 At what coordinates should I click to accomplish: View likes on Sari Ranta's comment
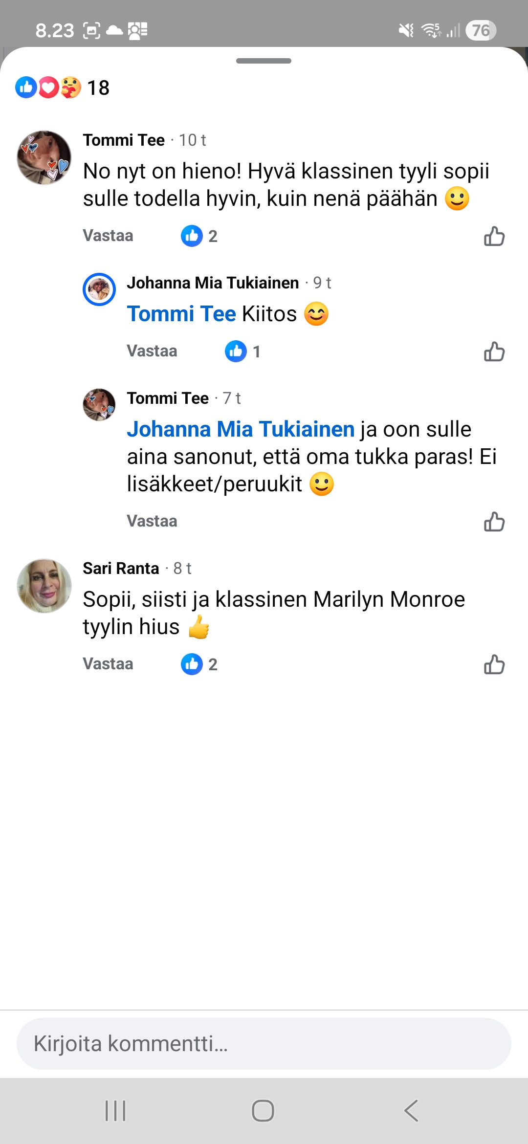click(x=199, y=664)
